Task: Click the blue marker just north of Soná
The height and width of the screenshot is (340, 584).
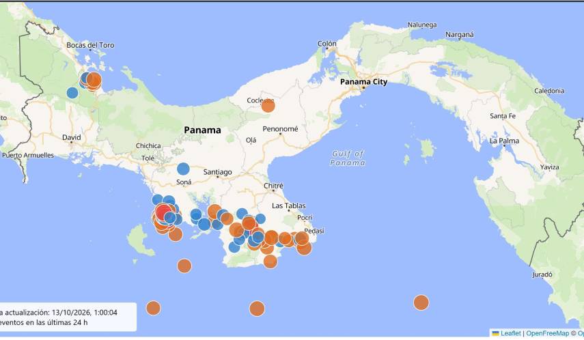Action: (183, 169)
